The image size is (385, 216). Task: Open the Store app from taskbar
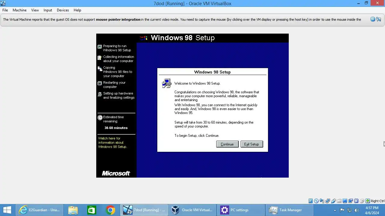pyautogui.click(x=91, y=210)
